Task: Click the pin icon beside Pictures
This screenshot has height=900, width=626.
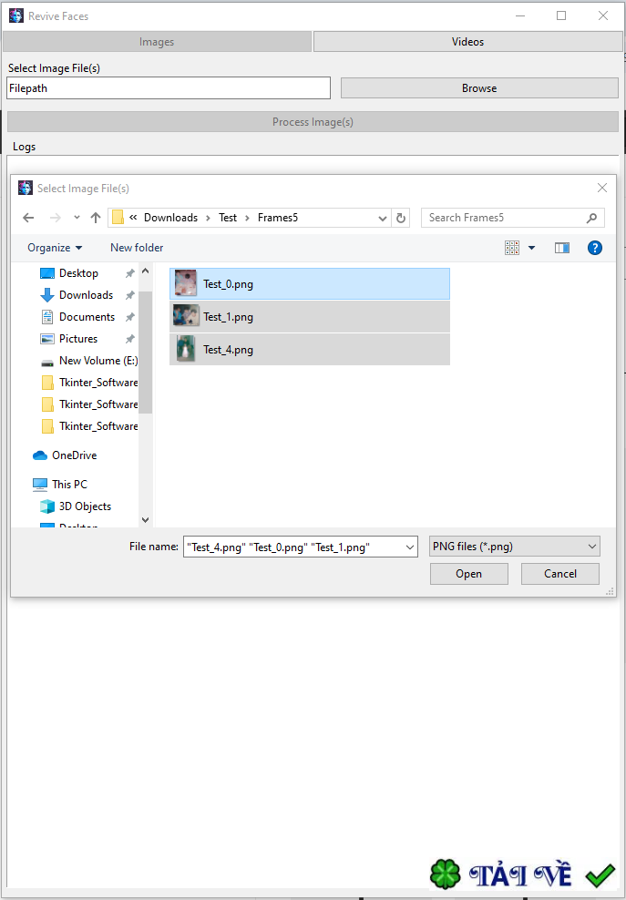Action: [130, 339]
